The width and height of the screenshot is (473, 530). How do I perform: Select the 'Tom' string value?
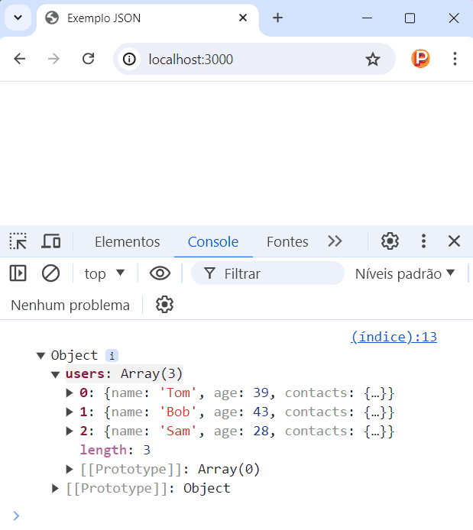(178, 393)
